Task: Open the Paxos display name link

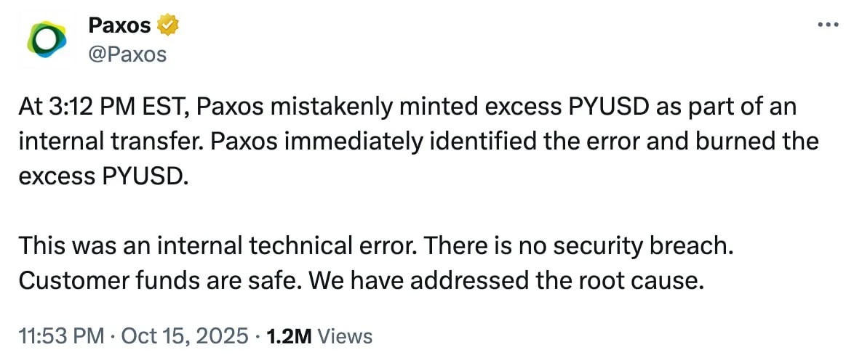Action: [x=119, y=25]
